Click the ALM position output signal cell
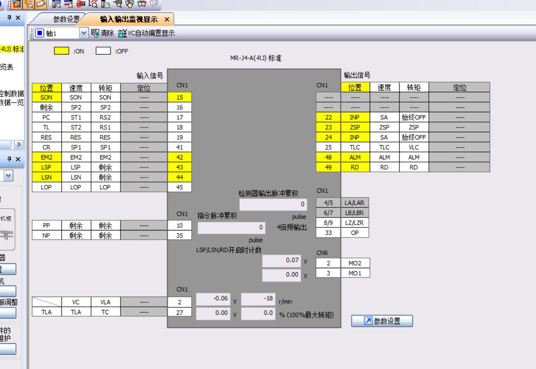The image size is (536, 369). point(355,157)
